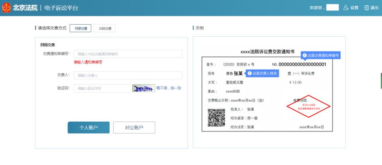
Task: Click the case number (2020) 京民初 x 号
Action: click(x=238, y=65)
